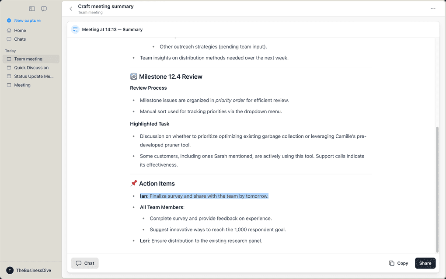Click the feedback speech-bubble icon at top left
The image size is (446, 279).
pyautogui.click(x=44, y=8)
